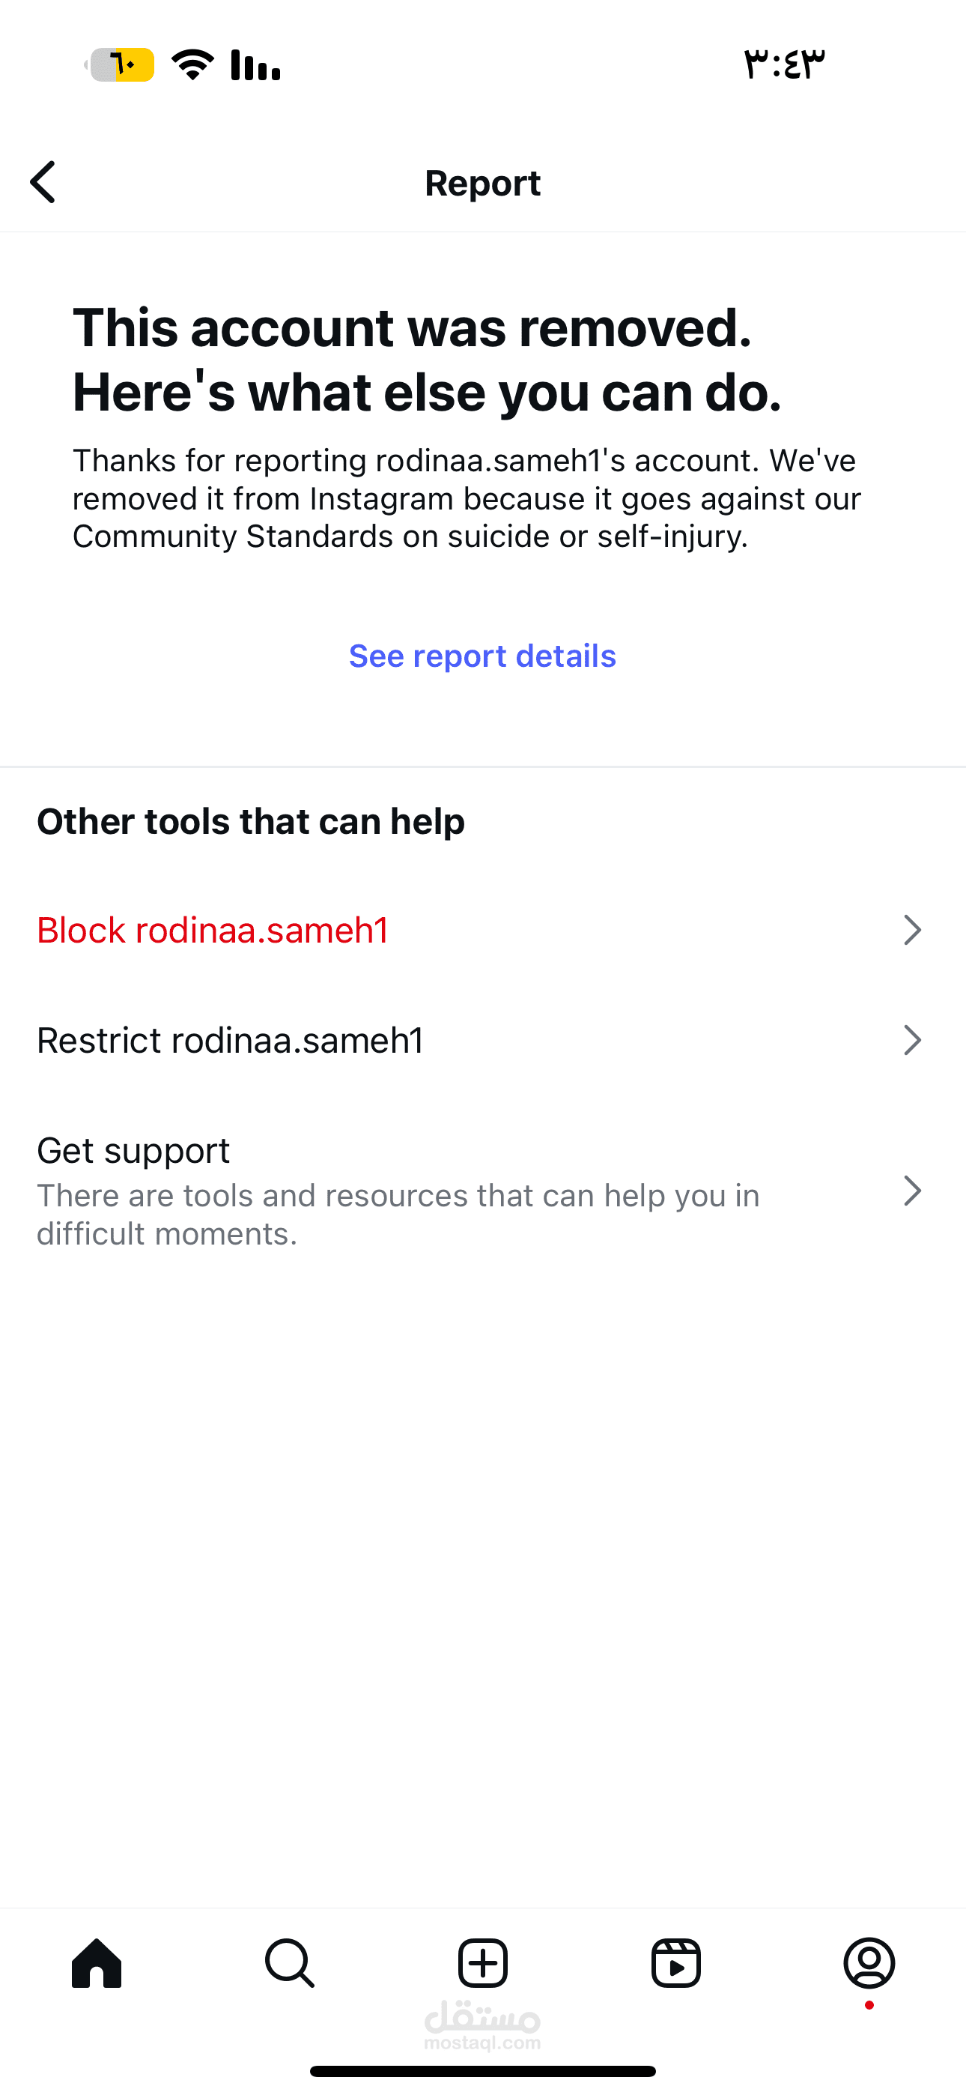Screen dimensions: 966x2095
Task: Expand chevron next to Block rodinaa.sameh1
Action: coord(912,930)
